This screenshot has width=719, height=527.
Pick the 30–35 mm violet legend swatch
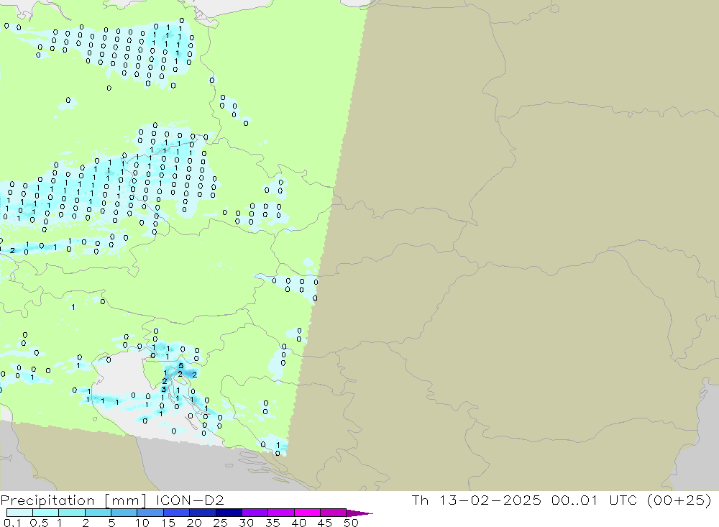coord(255,513)
